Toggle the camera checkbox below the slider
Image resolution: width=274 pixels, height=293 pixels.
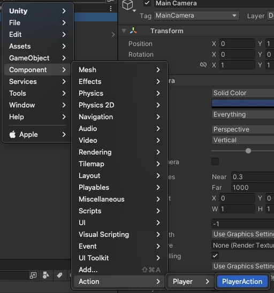pos(215,161)
